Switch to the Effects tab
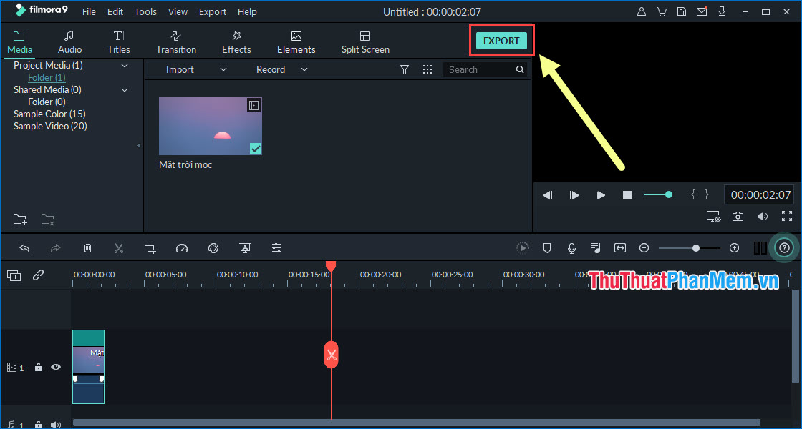The height and width of the screenshot is (429, 802). (x=236, y=41)
